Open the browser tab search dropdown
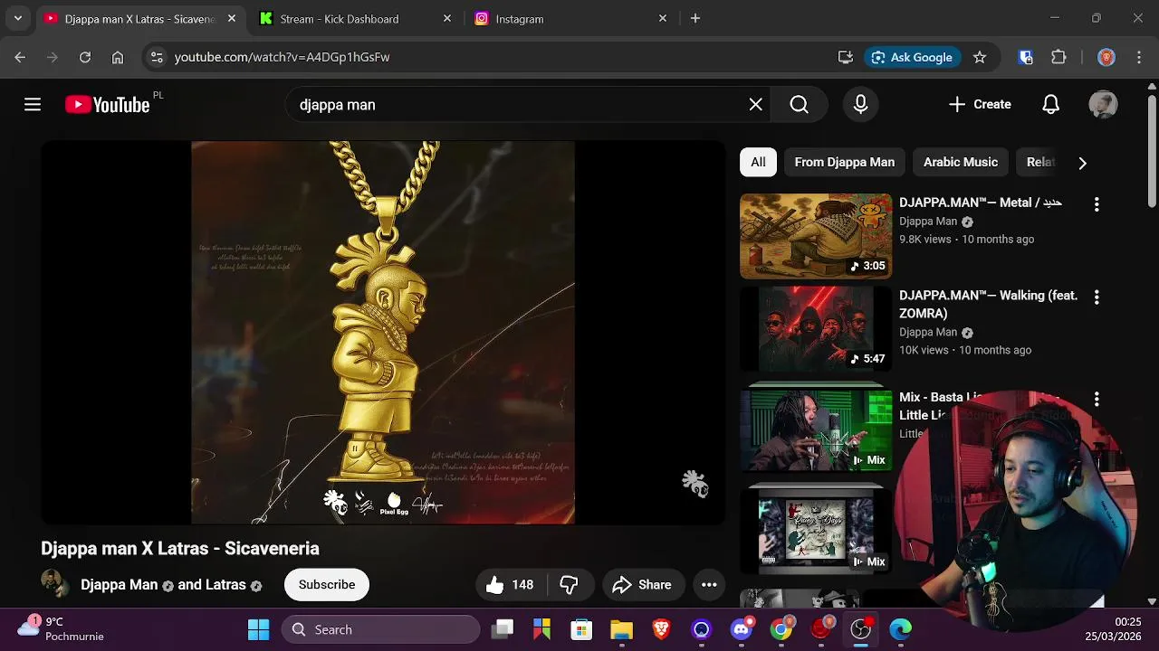Image resolution: width=1159 pixels, height=651 pixels. 17,18
